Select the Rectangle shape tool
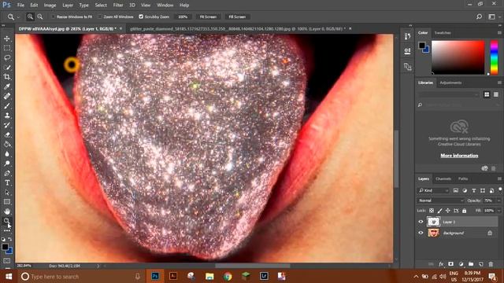This screenshot has height=283, width=504. (x=7, y=202)
